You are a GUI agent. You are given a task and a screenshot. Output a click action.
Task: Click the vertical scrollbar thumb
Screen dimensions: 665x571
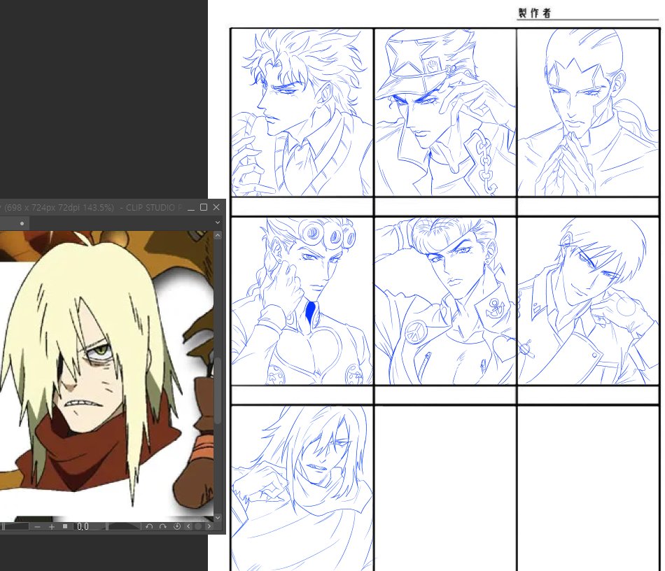(x=218, y=390)
